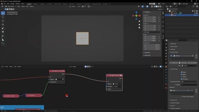Screen dimensions: 199x112
Task: Expand the Instancing panel
Action: 173,44
